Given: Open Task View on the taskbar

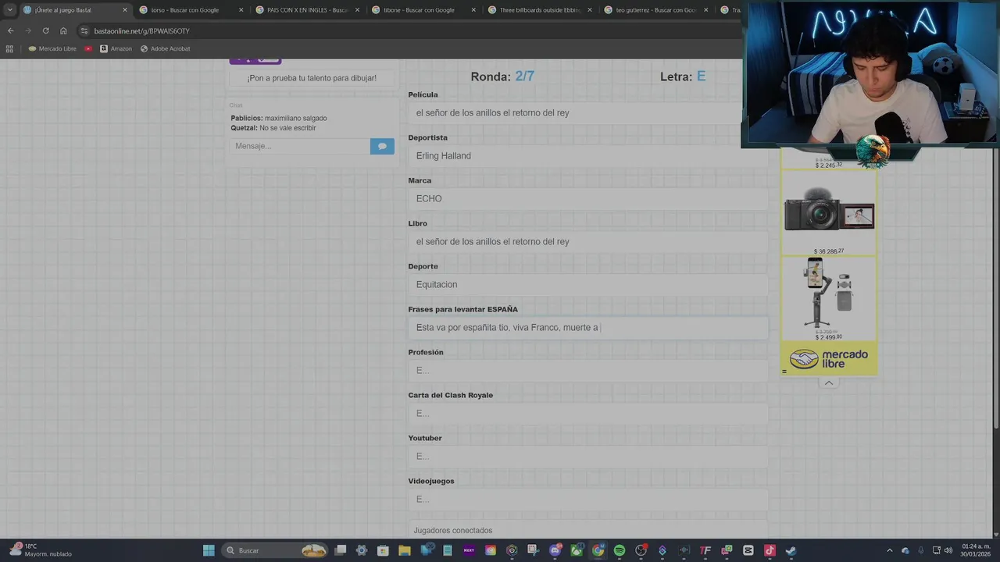Looking at the screenshot, I should pyautogui.click(x=341, y=550).
